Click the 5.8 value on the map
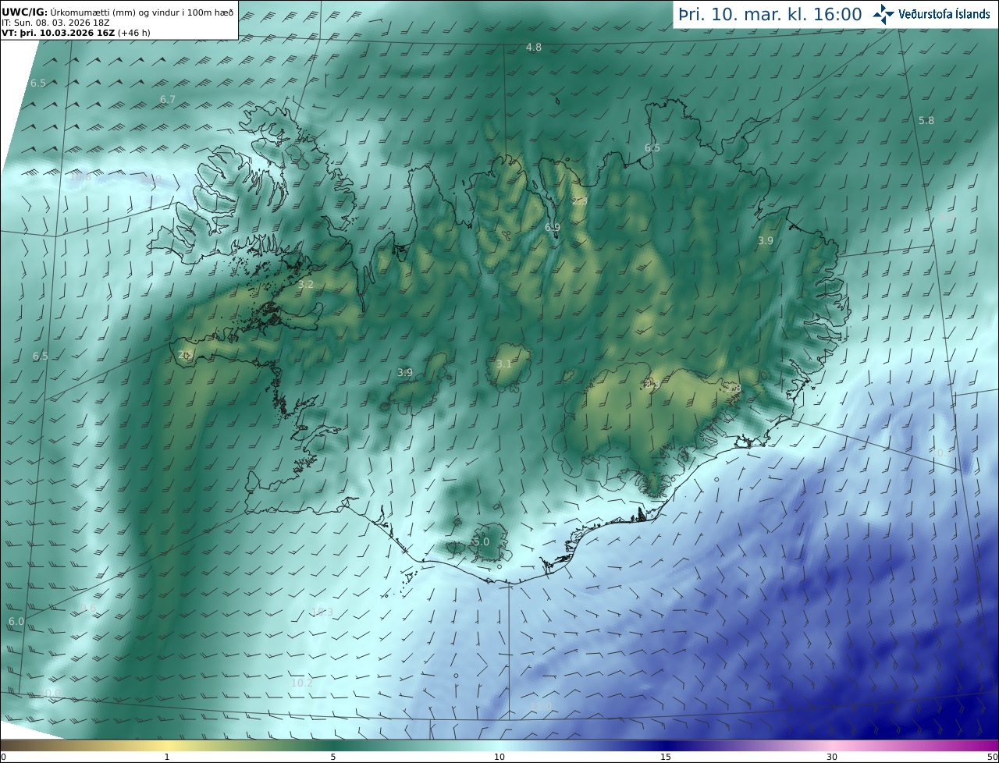Viewport: 999px width, 763px height. pyautogui.click(x=926, y=121)
